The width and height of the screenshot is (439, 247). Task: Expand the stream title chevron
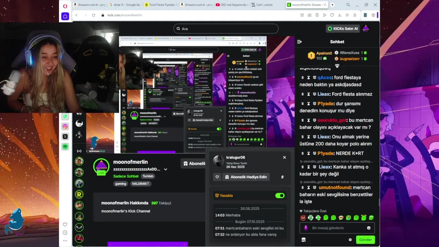click(x=165, y=169)
